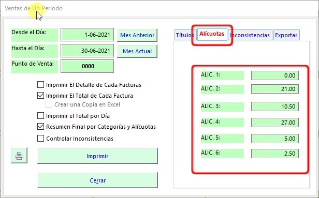Image resolution: width=319 pixels, height=198 pixels.
Task: Click the Cerrar button
Action: (x=97, y=180)
